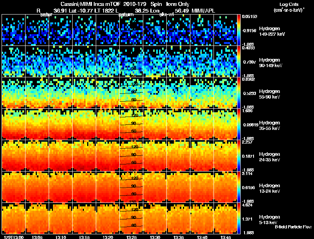
Task: Click pitch-angle label '90' in Hydrogen 13-24 keV row
Action: click(x=134, y=186)
